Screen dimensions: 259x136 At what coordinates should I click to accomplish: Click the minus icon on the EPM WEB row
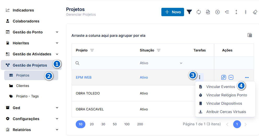(231, 77)
